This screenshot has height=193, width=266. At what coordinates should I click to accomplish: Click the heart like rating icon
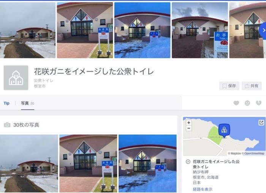236,103
